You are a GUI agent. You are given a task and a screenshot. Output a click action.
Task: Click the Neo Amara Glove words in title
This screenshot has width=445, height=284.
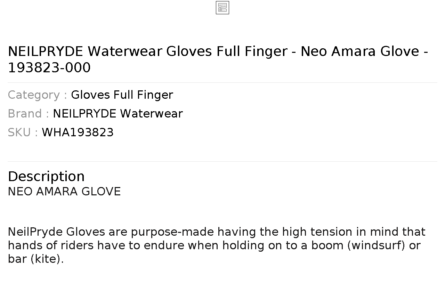click(360, 51)
